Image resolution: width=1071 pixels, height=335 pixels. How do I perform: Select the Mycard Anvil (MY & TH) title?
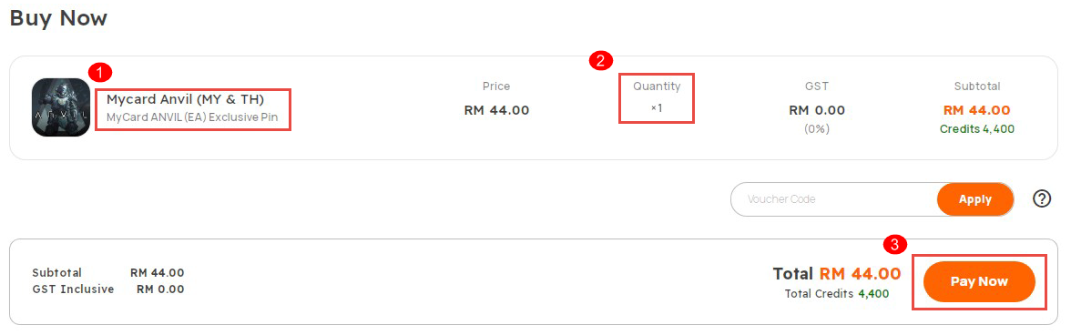[x=185, y=99]
